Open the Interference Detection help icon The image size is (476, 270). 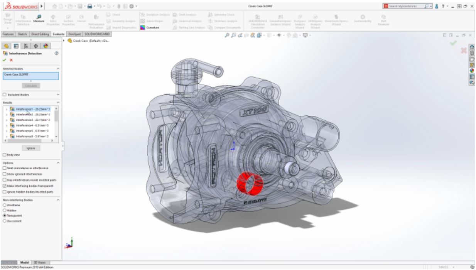point(57,54)
